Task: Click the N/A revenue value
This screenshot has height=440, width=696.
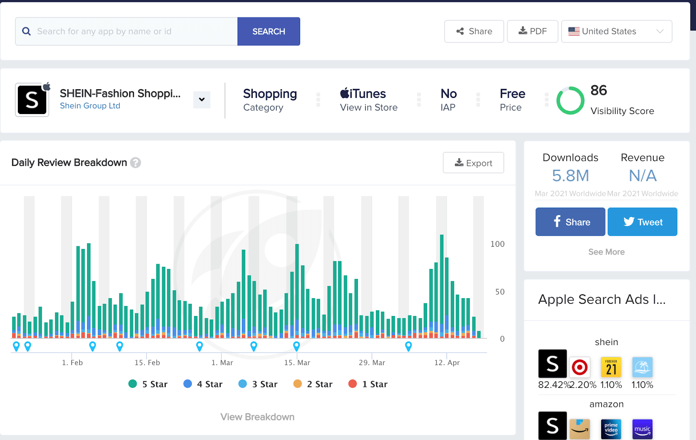Action: [x=642, y=176]
